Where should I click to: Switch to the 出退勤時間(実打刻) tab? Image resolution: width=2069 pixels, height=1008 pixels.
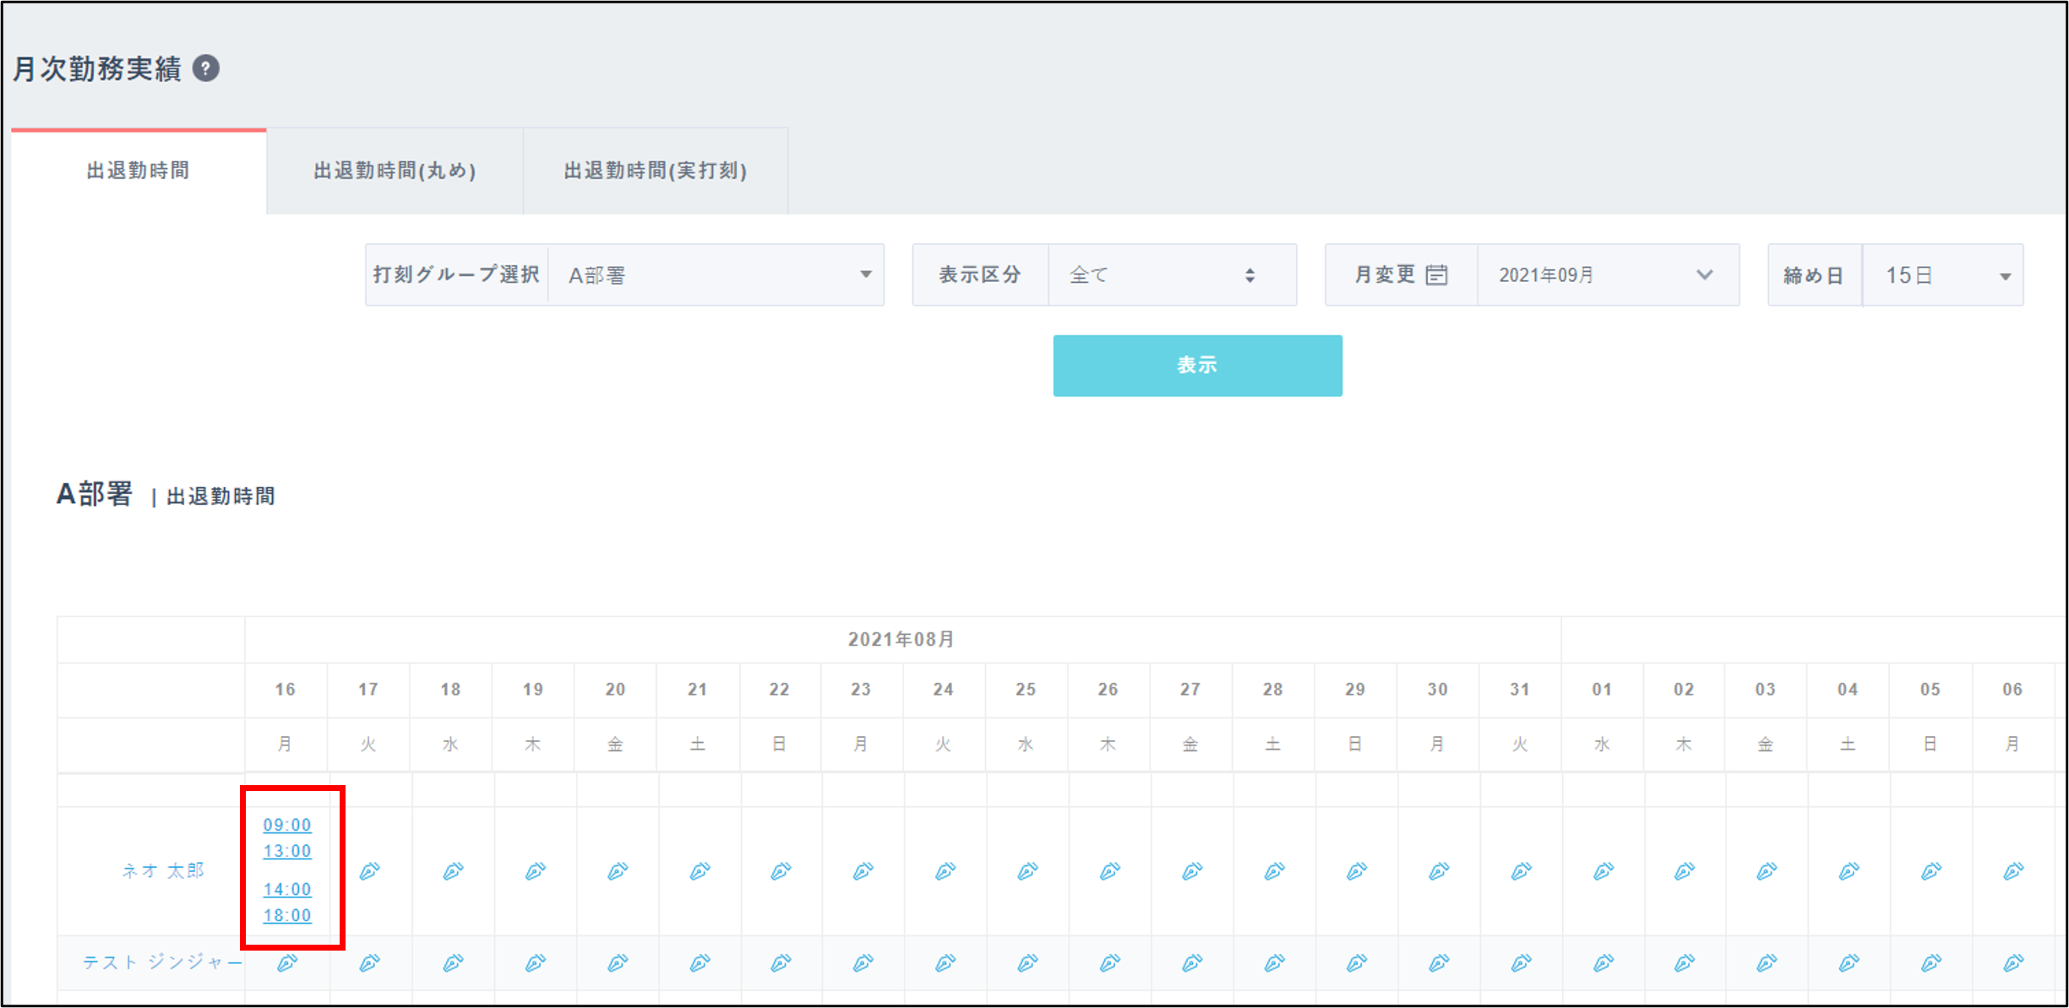[x=656, y=171]
